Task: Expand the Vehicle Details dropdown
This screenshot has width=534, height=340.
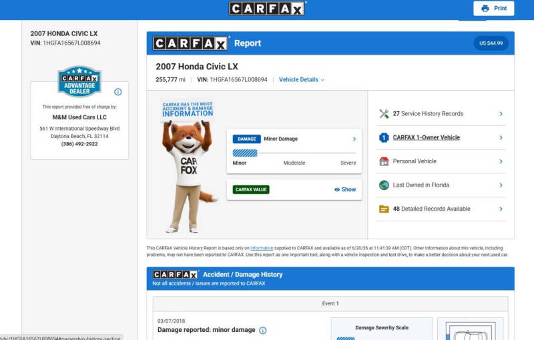Action: coord(302,79)
